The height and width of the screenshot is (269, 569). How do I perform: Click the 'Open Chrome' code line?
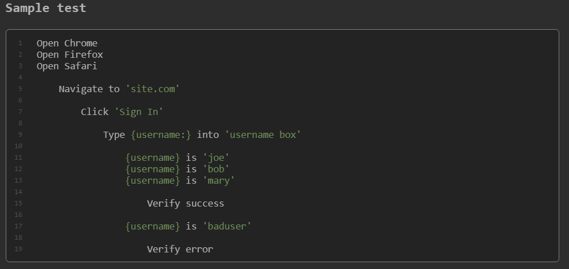pyautogui.click(x=67, y=43)
